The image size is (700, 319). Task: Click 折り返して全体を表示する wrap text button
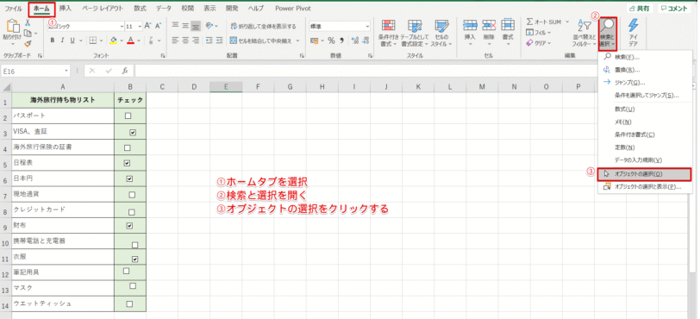263,27
